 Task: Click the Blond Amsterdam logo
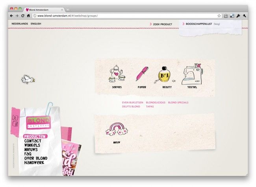[x=38, y=122]
